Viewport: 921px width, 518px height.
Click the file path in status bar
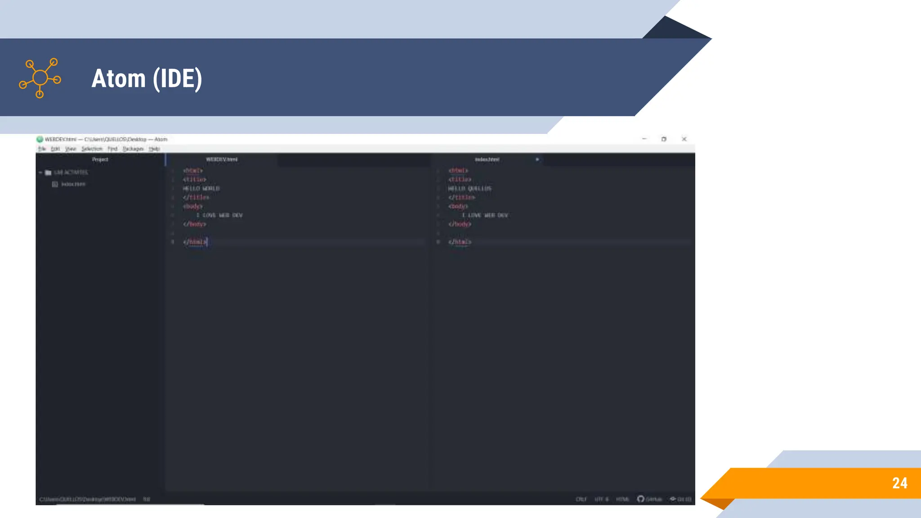[87, 499]
